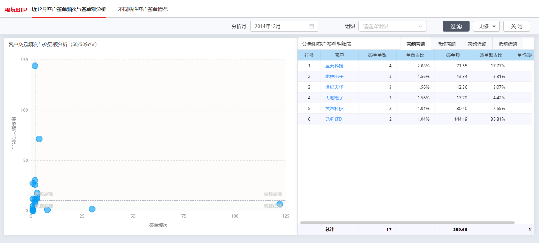Viewport: 539px width, 243px height.
Task: Click the calendar icon in analysis month field
Action: click(312, 26)
